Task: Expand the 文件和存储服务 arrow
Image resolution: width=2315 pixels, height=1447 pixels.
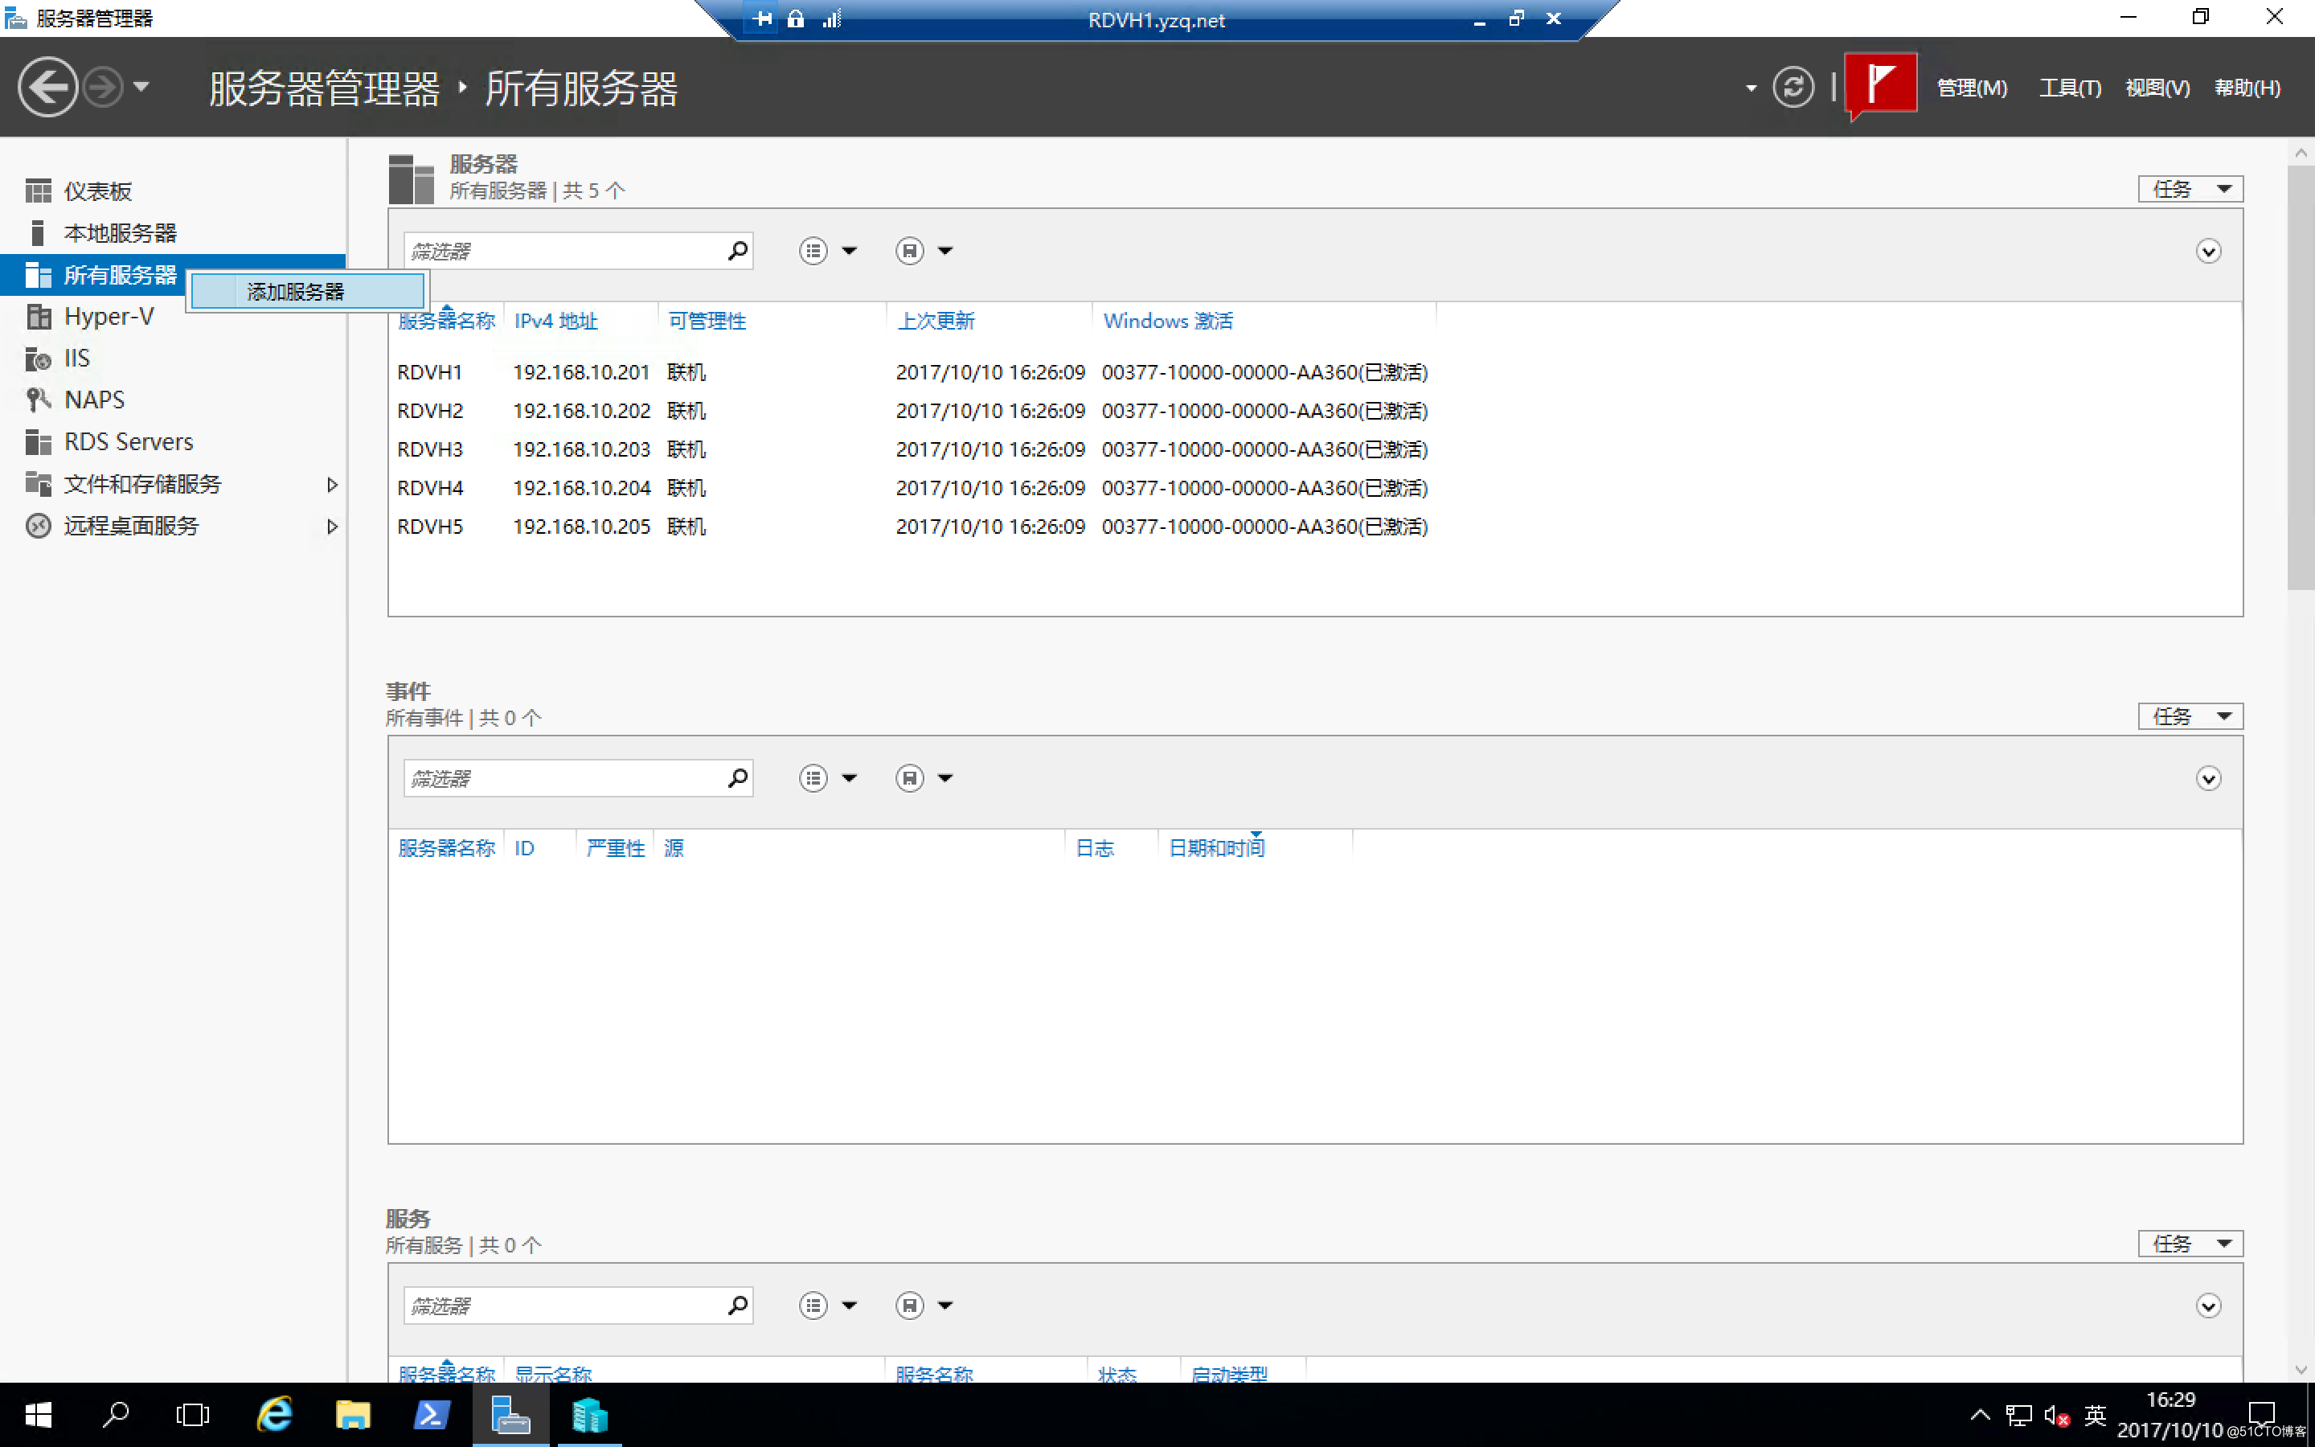Action: [332, 484]
